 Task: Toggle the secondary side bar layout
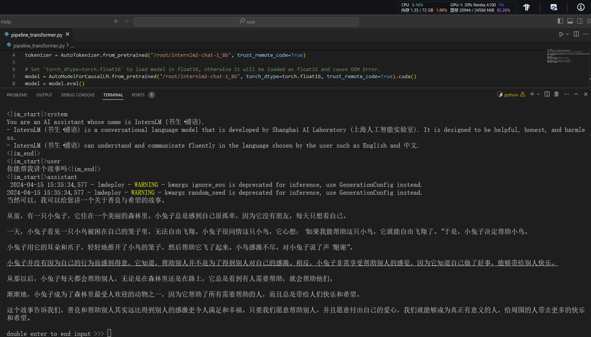[x=579, y=21]
